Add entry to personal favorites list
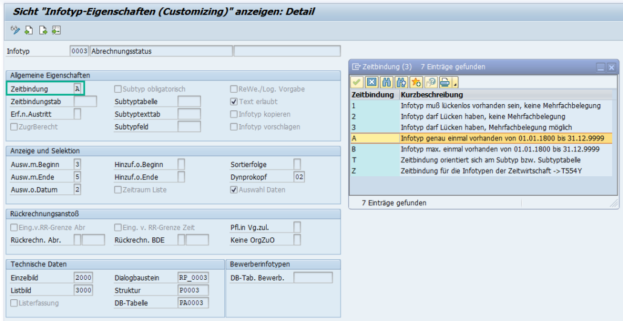623x321 pixels. [416, 82]
